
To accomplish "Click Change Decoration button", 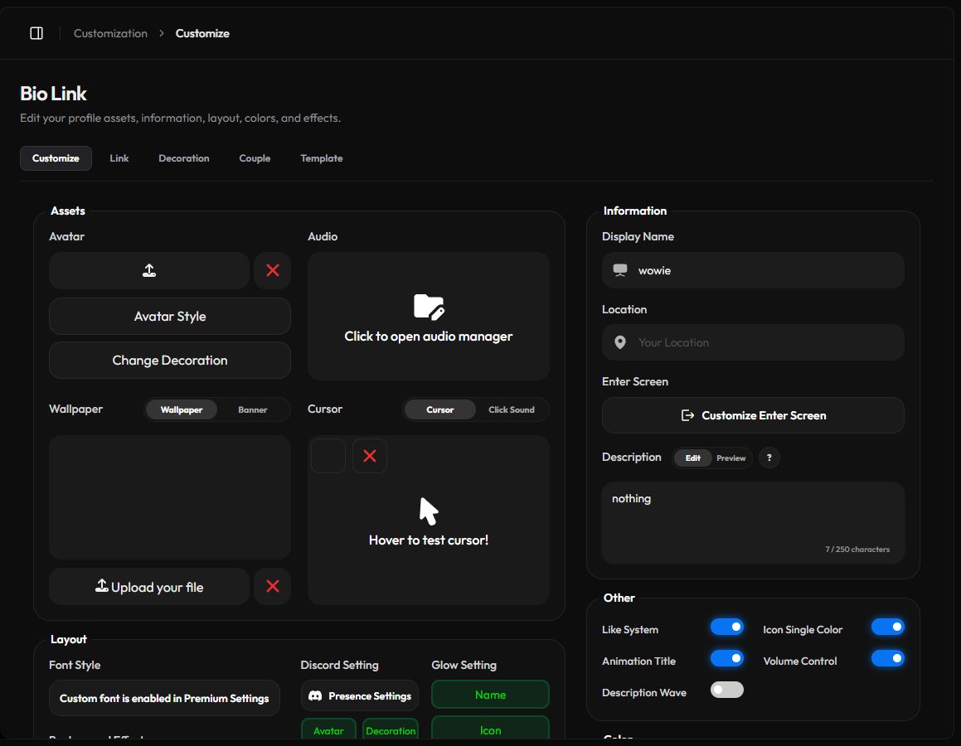I will [x=170, y=360].
